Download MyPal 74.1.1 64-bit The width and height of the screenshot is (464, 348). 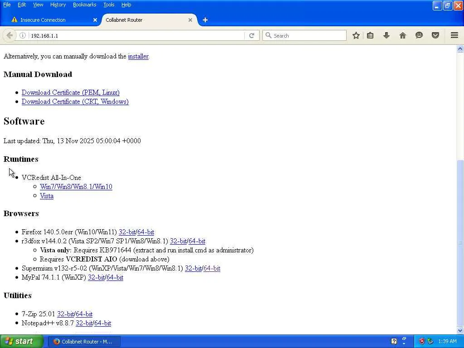(115, 277)
